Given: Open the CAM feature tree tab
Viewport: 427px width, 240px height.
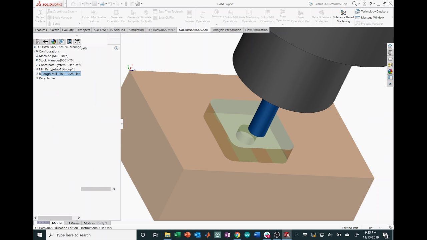Looking at the screenshot, I should (x=61, y=42).
